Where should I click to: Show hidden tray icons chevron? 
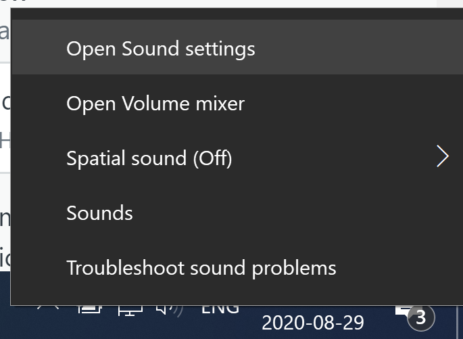click(49, 310)
